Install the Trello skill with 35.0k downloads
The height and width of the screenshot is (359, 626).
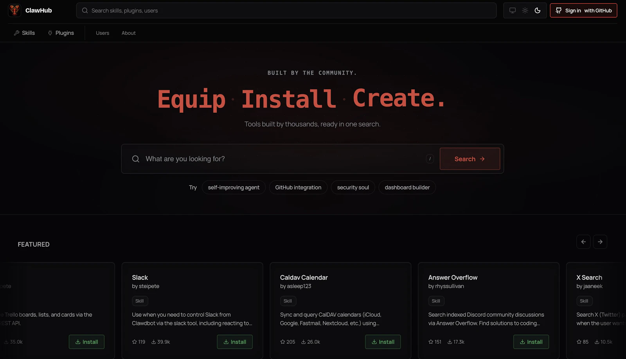point(86,342)
